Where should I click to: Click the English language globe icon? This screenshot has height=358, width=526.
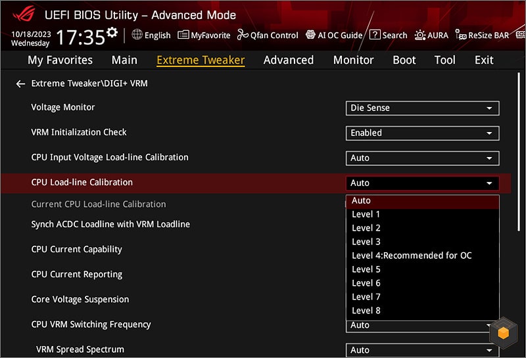[x=137, y=34]
